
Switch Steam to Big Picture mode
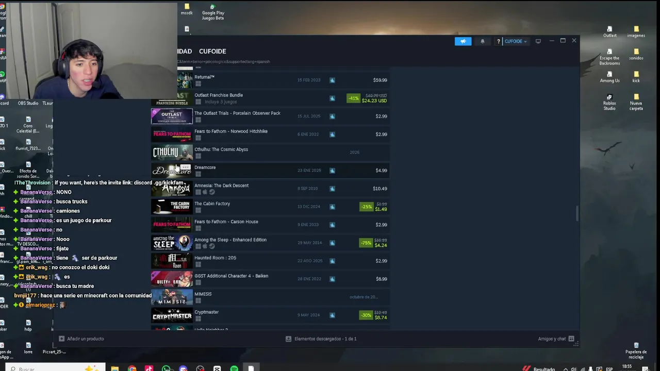tap(538, 41)
